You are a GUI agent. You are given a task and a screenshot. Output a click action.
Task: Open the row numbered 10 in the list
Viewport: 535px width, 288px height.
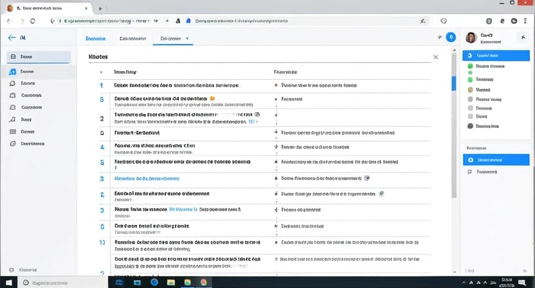pos(264,246)
